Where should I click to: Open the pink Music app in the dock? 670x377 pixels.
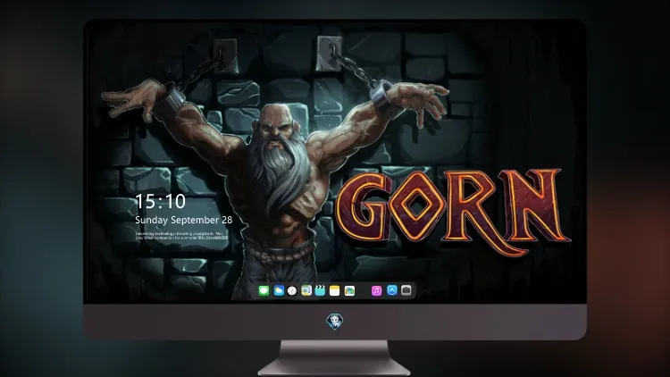point(376,290)
